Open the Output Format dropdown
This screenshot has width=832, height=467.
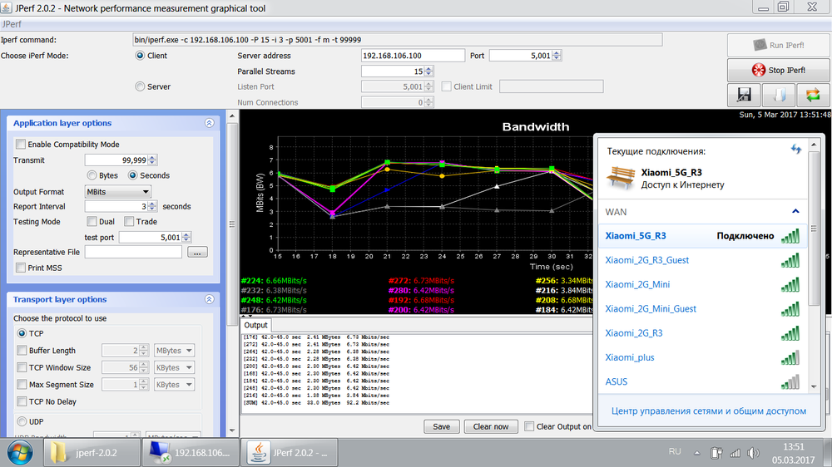point(117,192)
